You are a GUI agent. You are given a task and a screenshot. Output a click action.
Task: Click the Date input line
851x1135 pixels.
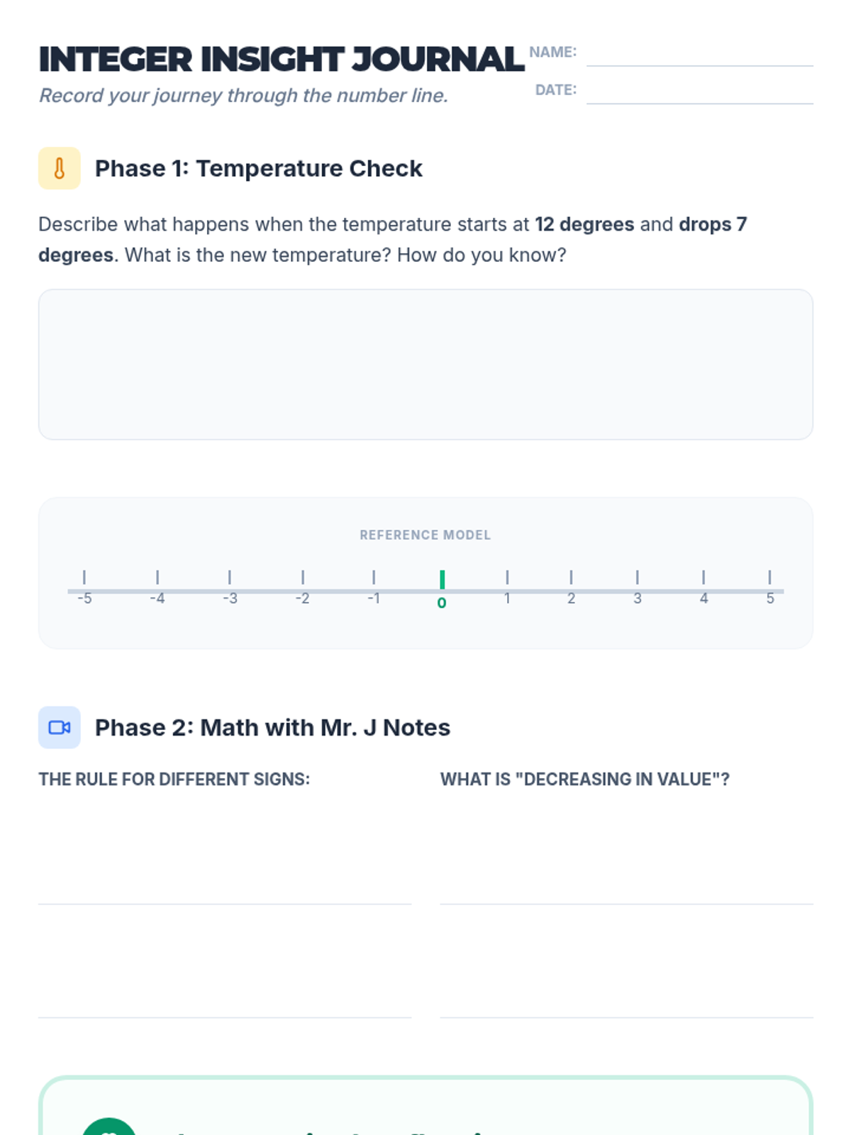click(699, 93)
